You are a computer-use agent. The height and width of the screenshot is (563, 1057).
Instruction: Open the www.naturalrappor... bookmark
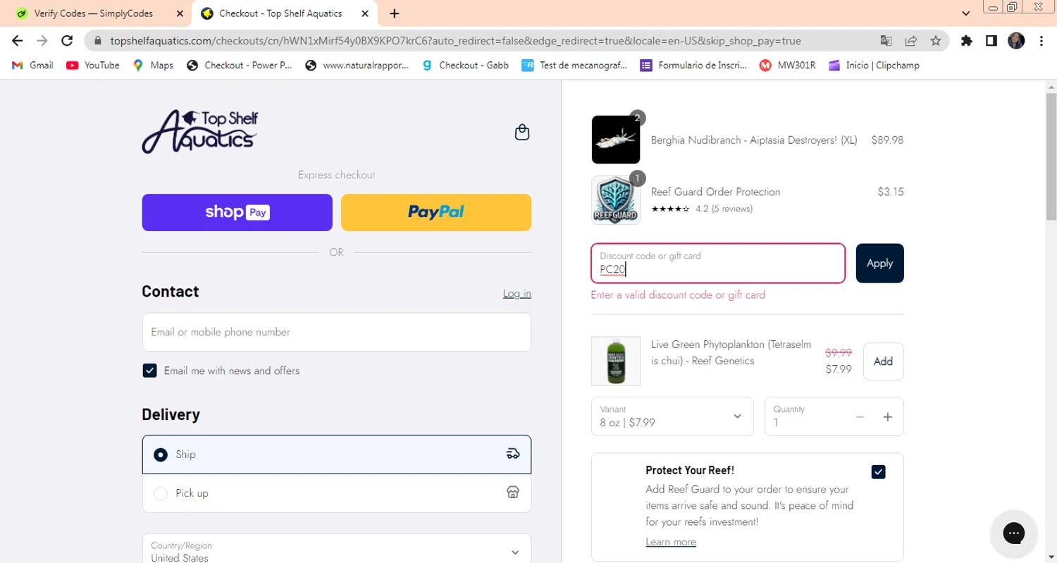(357, 65)
